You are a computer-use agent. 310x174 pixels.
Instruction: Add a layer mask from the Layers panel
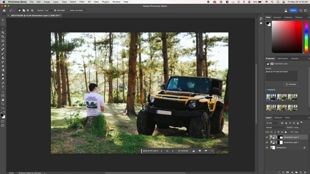pos(287,173)
